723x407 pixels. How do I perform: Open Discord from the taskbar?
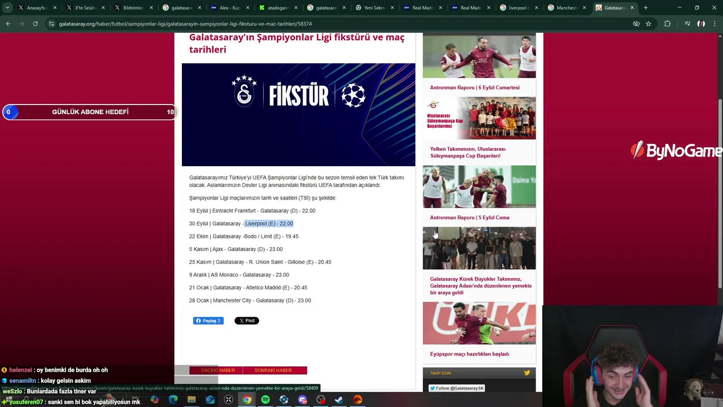point(302,400)
